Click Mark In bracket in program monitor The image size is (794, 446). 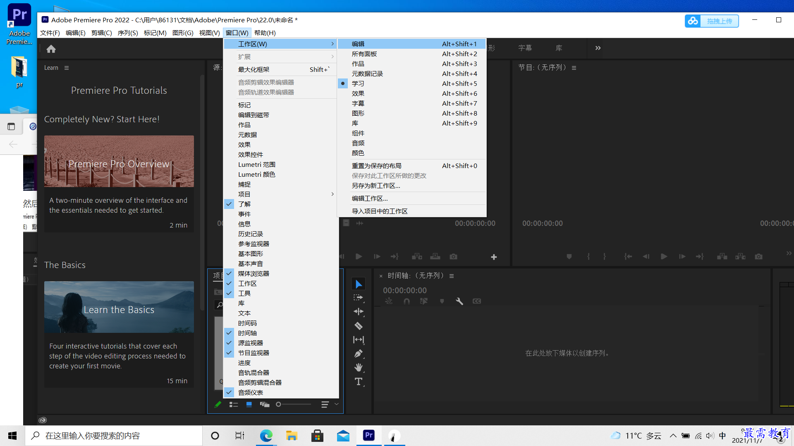coord(588,256)
